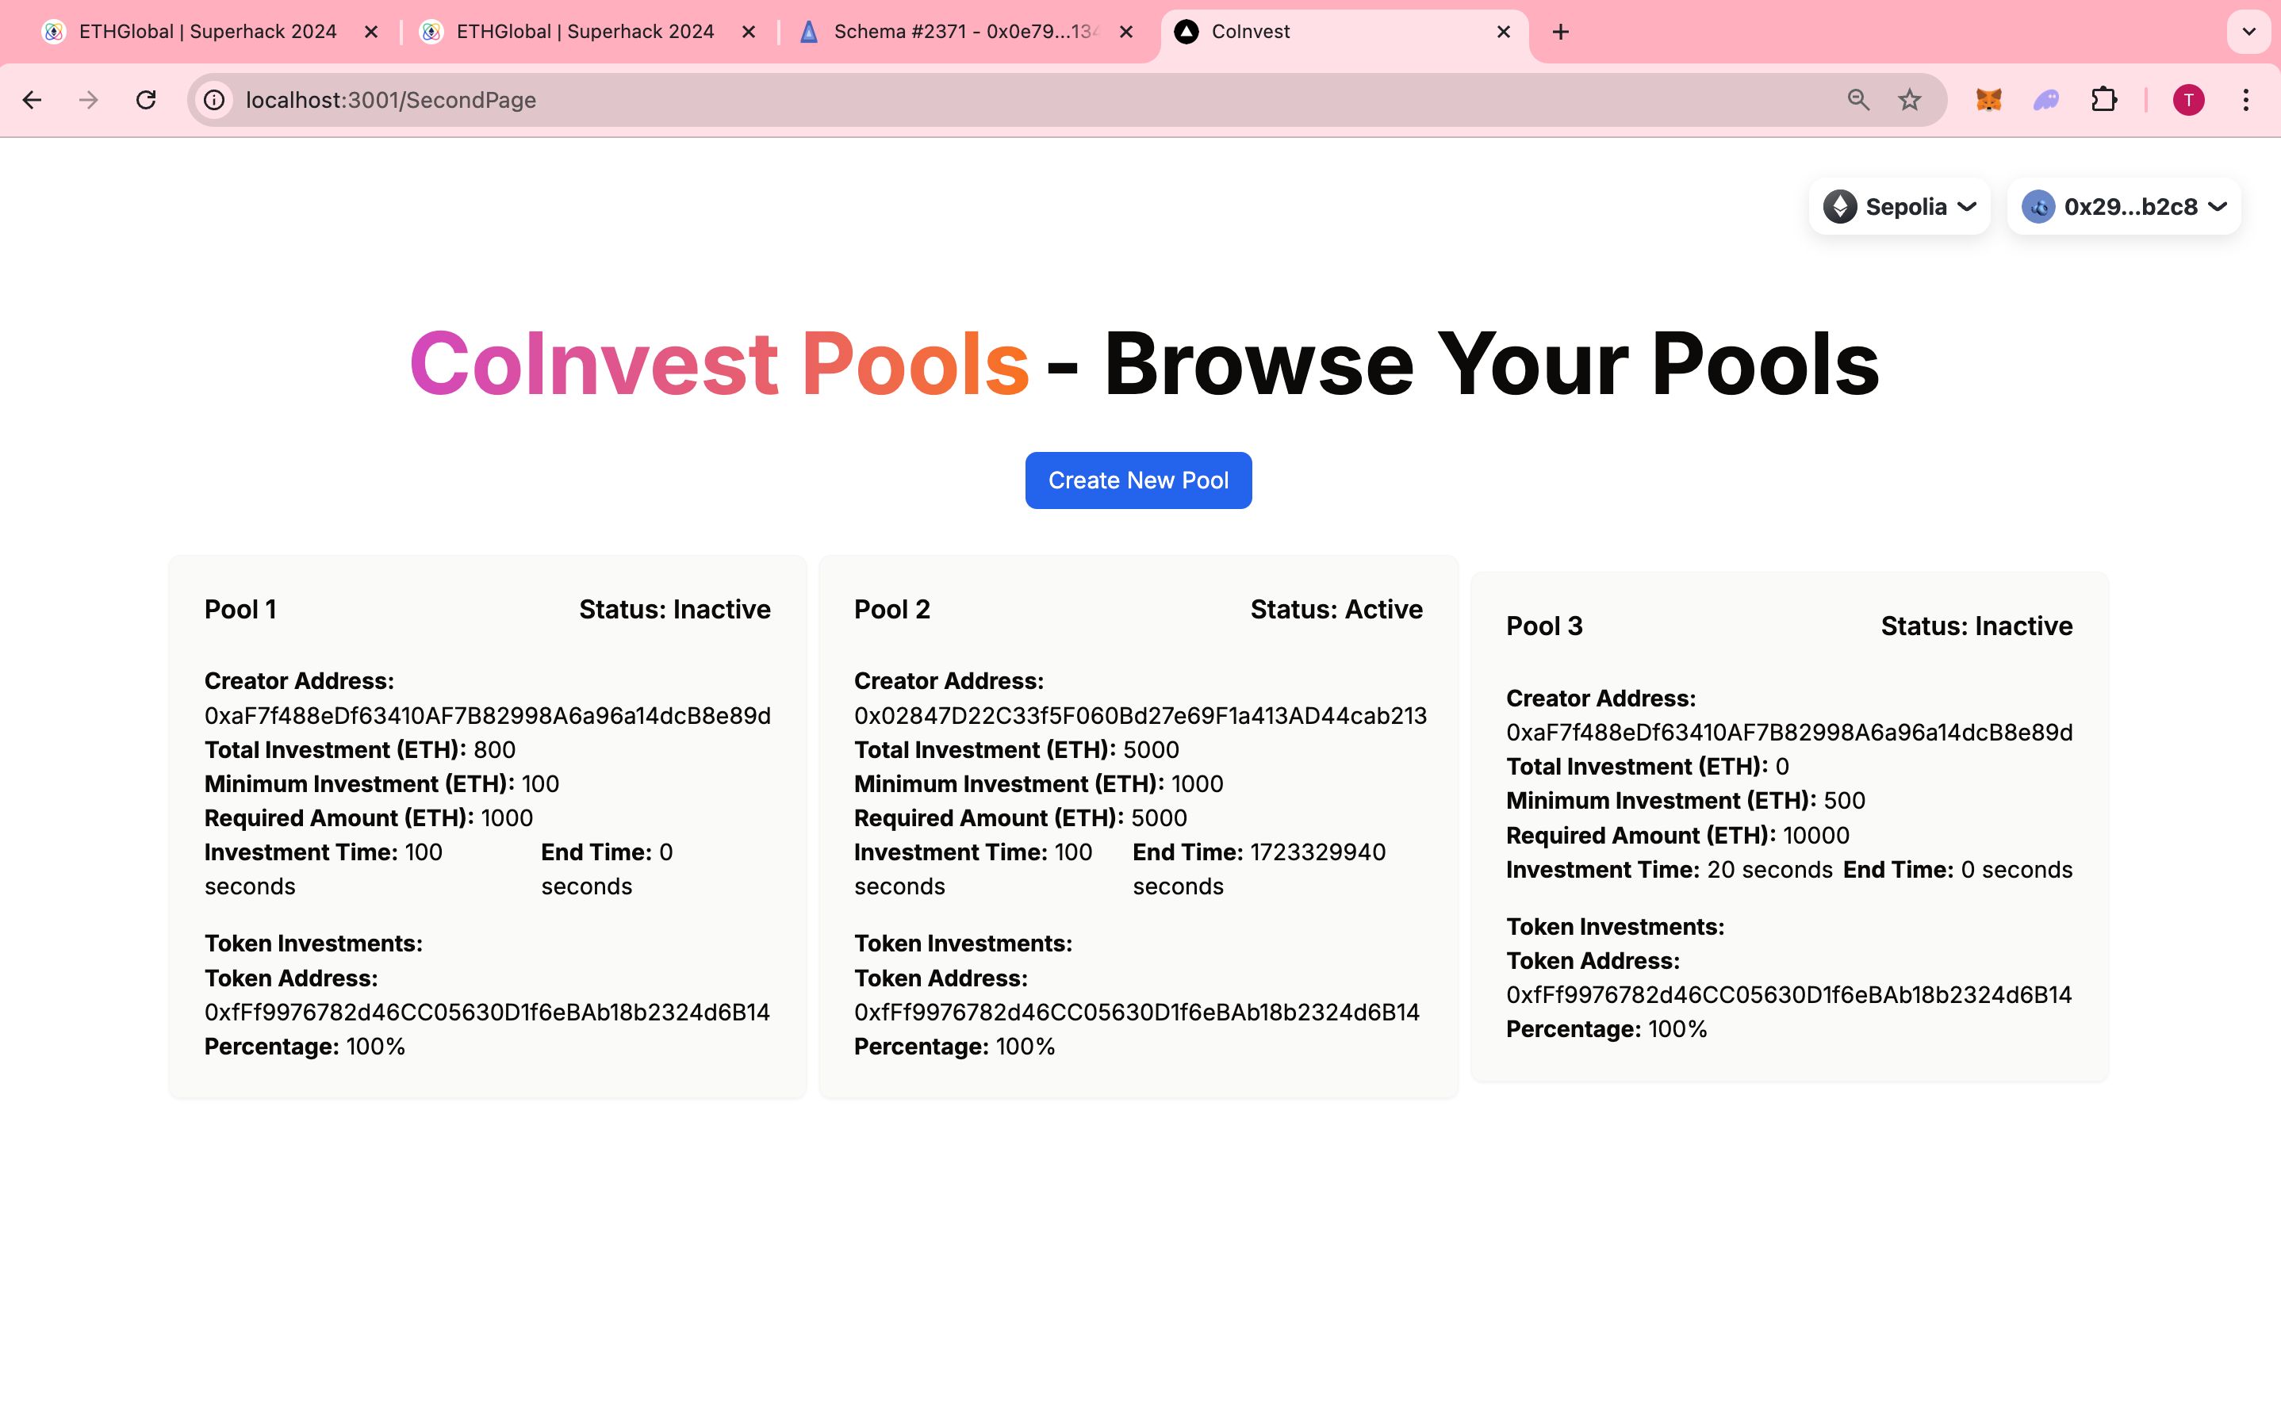The width and height of the screenshot is (2281, 1424).
Task: Toggle Pool 1 Inactive status indicator
Action: 674,607
